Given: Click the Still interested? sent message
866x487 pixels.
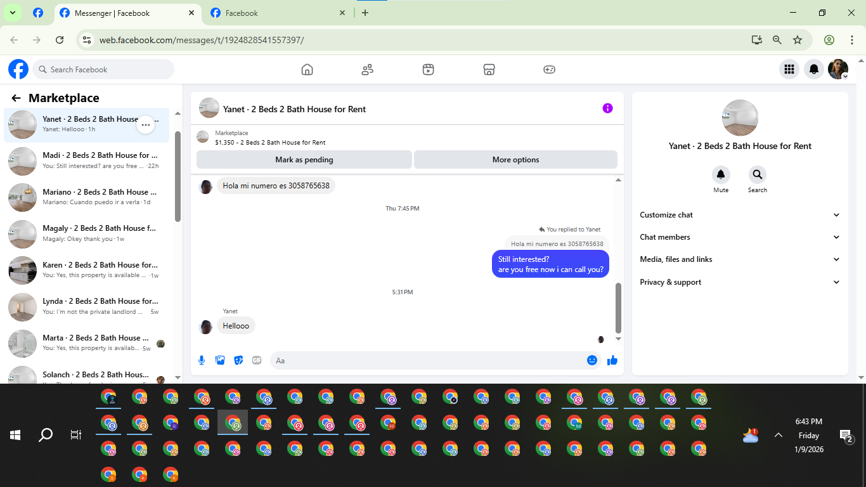Looking at the screenshot, I should [550, 264].
